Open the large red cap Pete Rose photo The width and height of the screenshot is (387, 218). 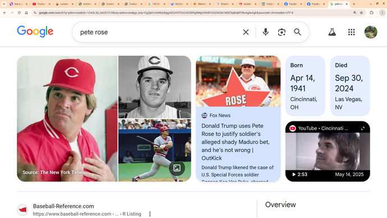[x=67, y=119]
